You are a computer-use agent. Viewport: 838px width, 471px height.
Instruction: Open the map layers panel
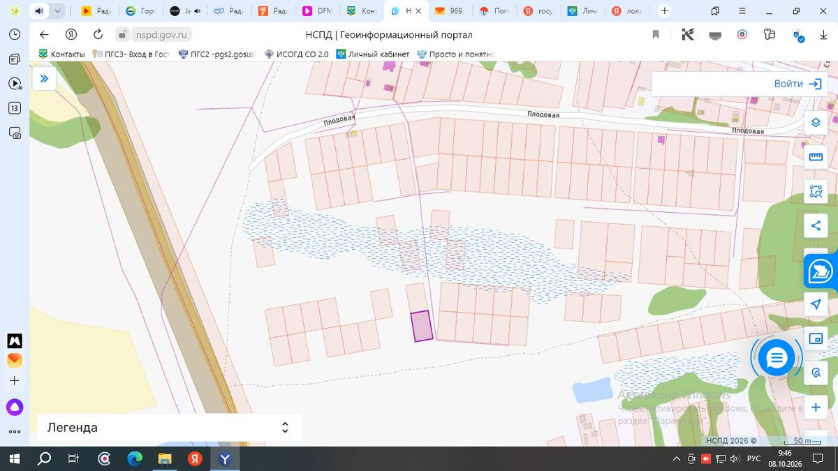[816, 123]
